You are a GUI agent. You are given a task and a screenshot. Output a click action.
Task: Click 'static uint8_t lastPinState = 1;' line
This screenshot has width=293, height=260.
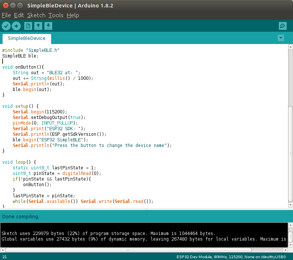pos(54,168)
